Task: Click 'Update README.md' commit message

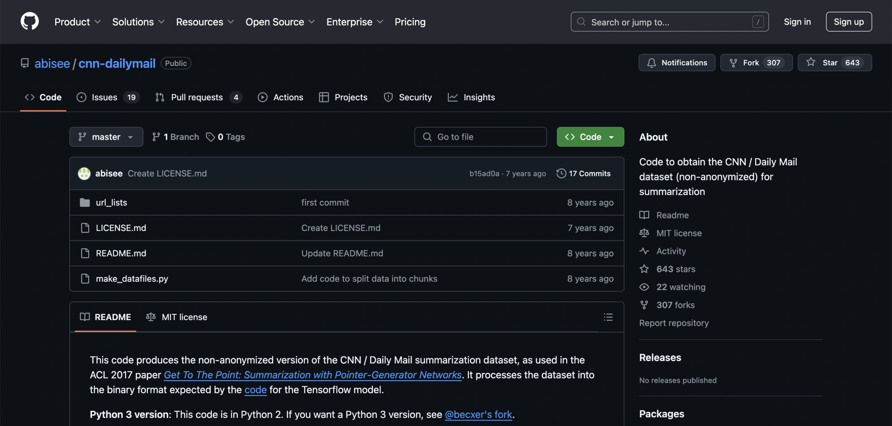Action: point(342,253)
